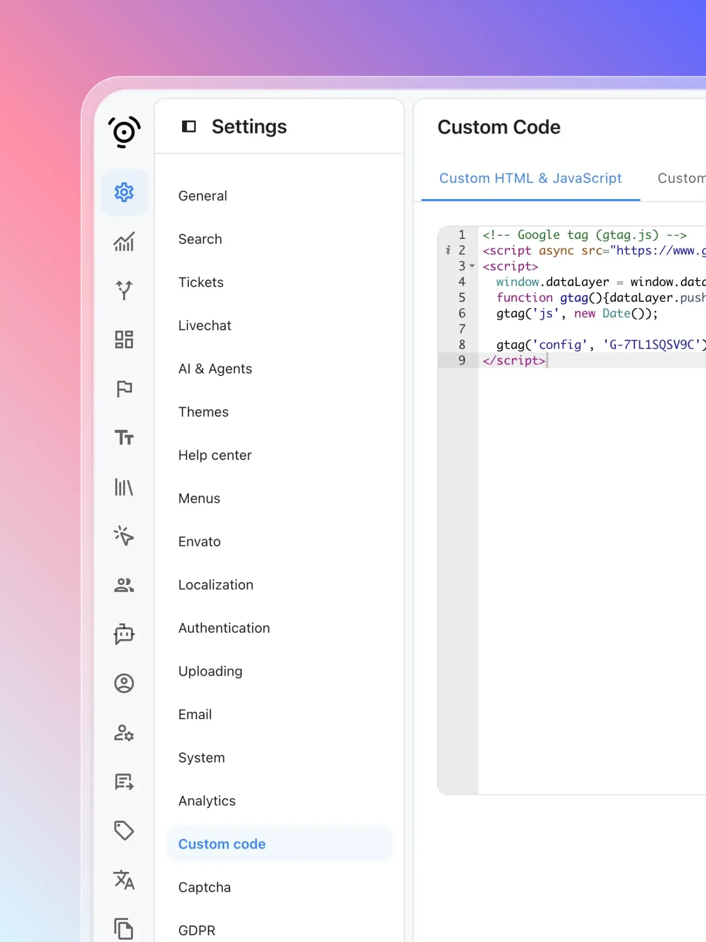706x942 pixels.
Task: Toggle the sidebar panel icon beside Settings
Action: click(189, 127)
